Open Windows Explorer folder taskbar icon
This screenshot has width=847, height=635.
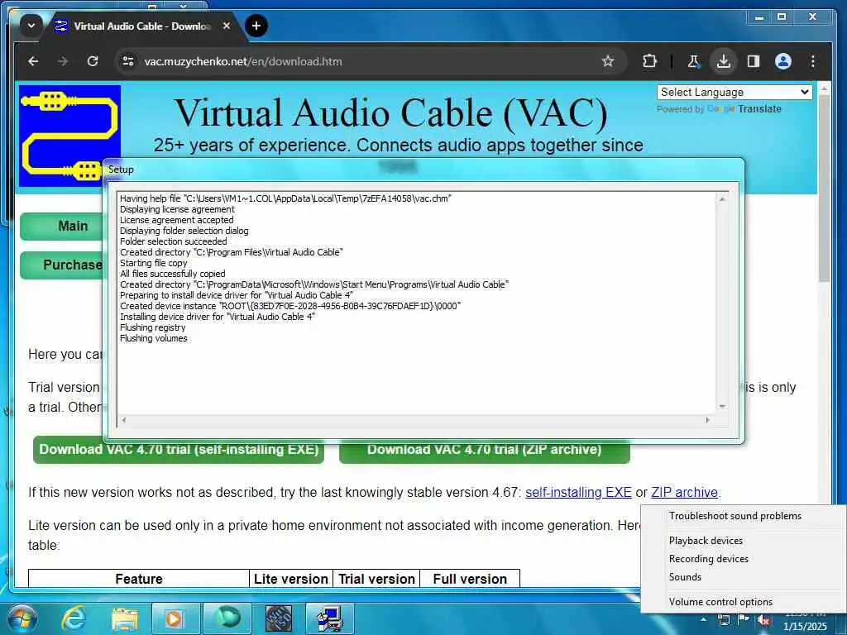(125, 618)
